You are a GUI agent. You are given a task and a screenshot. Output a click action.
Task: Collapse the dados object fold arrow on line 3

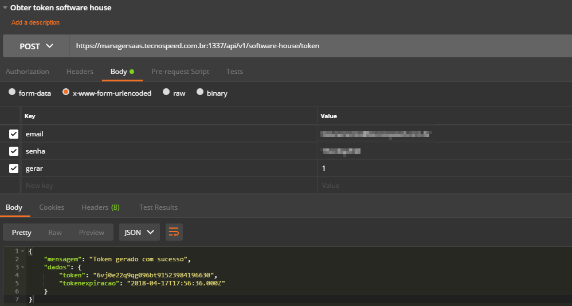pyautogui.click(x=22, y=267)
